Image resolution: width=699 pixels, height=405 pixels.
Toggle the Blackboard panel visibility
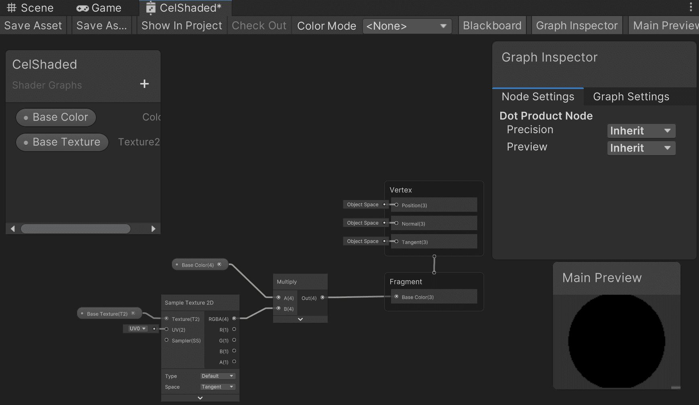click(492, 25)
